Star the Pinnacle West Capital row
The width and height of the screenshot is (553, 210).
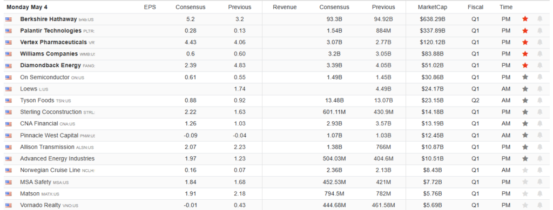(525, 136)
